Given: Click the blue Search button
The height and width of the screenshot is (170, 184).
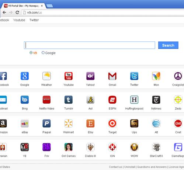Looking at the screenshot, I should (x=168, y=45).
